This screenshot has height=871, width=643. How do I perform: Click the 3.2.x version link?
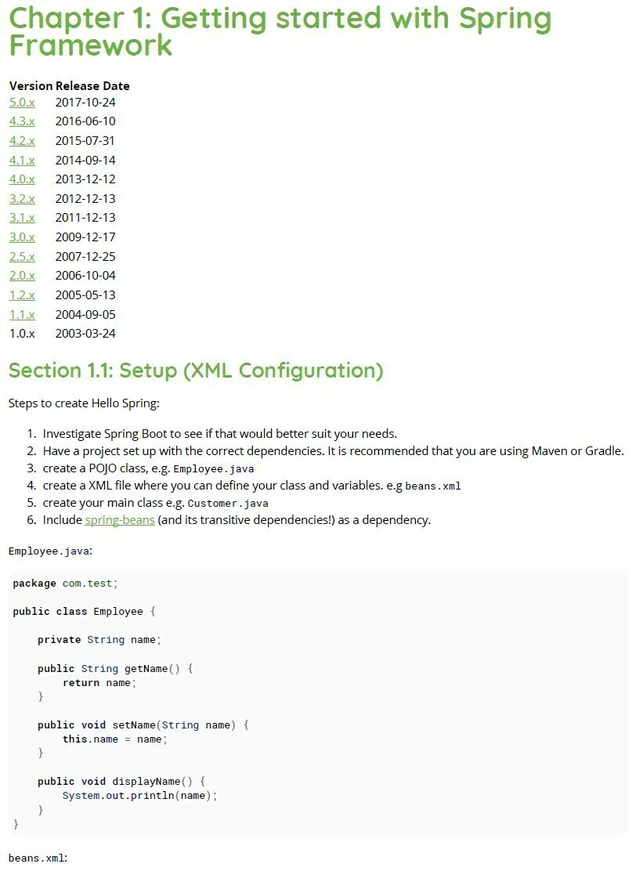coord(22,198)
